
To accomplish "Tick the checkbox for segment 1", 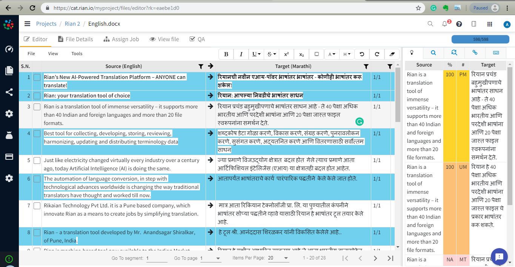I will point(37,77).
